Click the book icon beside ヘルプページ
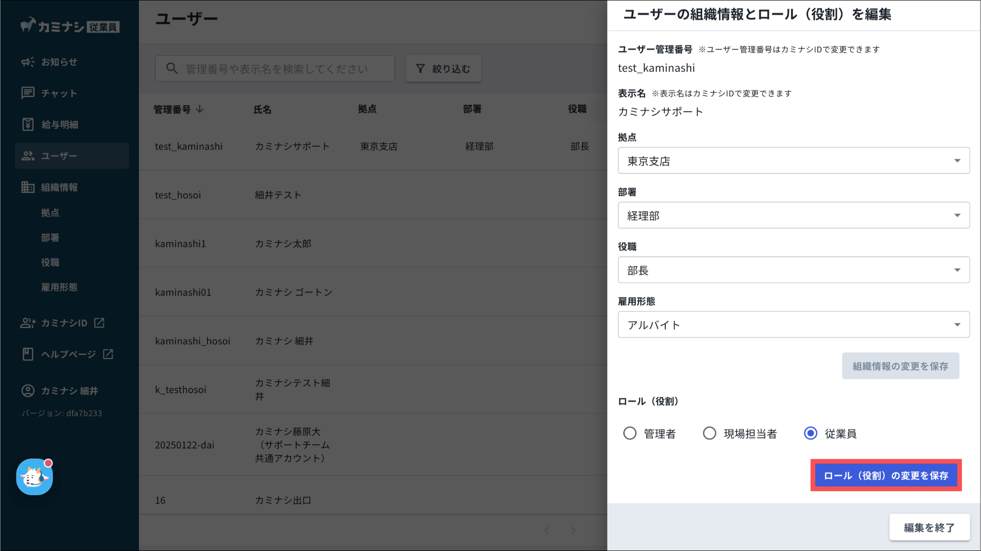The height and width of the screenshot is (551, 981). pos(28,354)
